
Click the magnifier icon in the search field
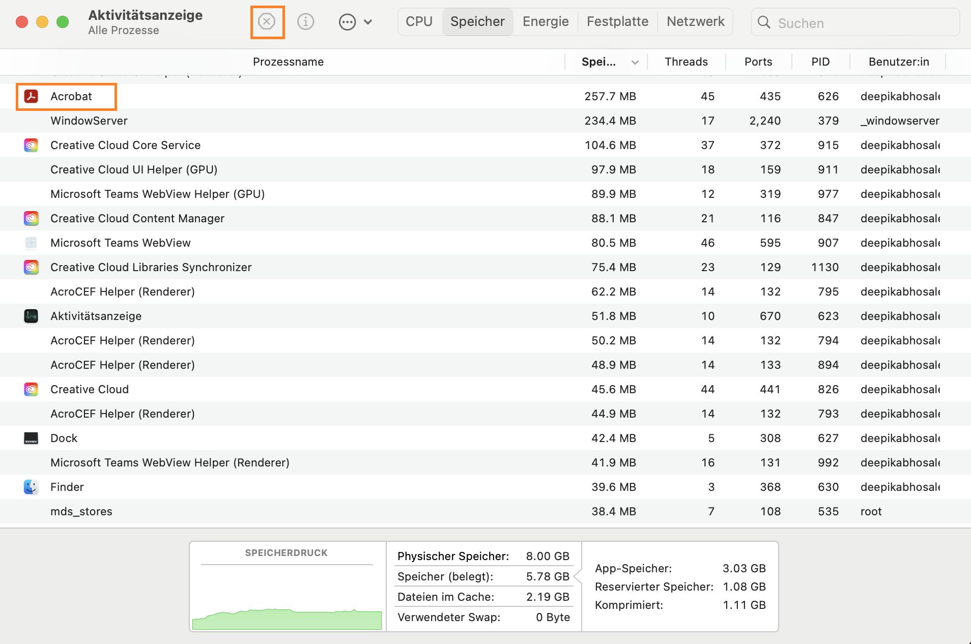click(763, 22)
